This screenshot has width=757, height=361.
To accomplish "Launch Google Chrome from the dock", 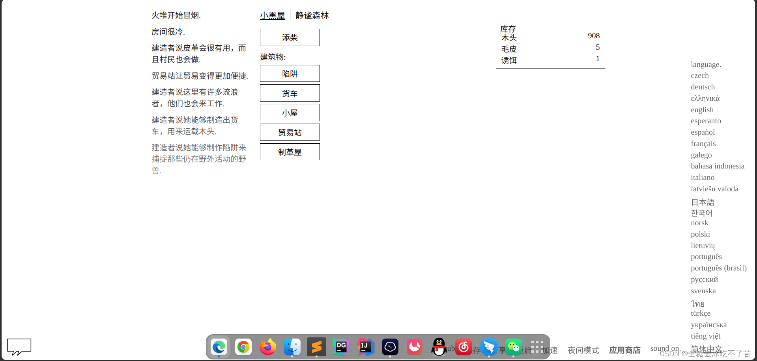I will pos(243,347).
